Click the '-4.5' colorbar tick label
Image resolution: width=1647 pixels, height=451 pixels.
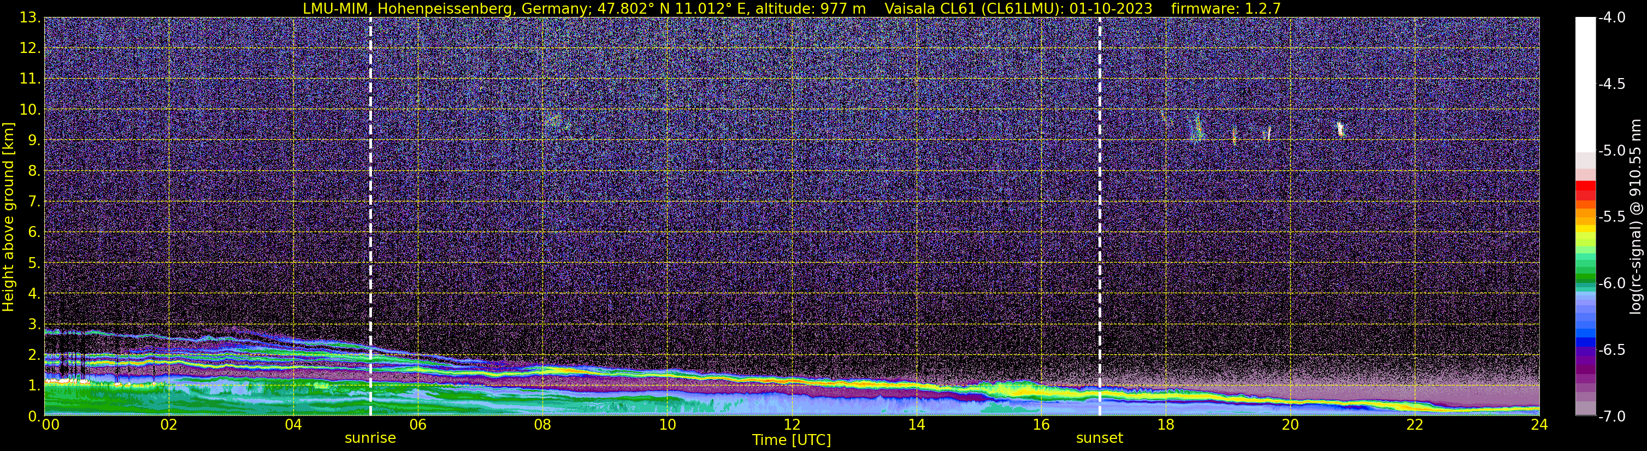(x=1611, y=84)
